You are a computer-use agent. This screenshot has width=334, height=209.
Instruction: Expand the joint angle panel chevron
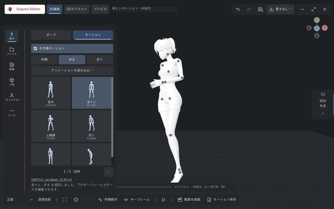(x=323, y=113)
